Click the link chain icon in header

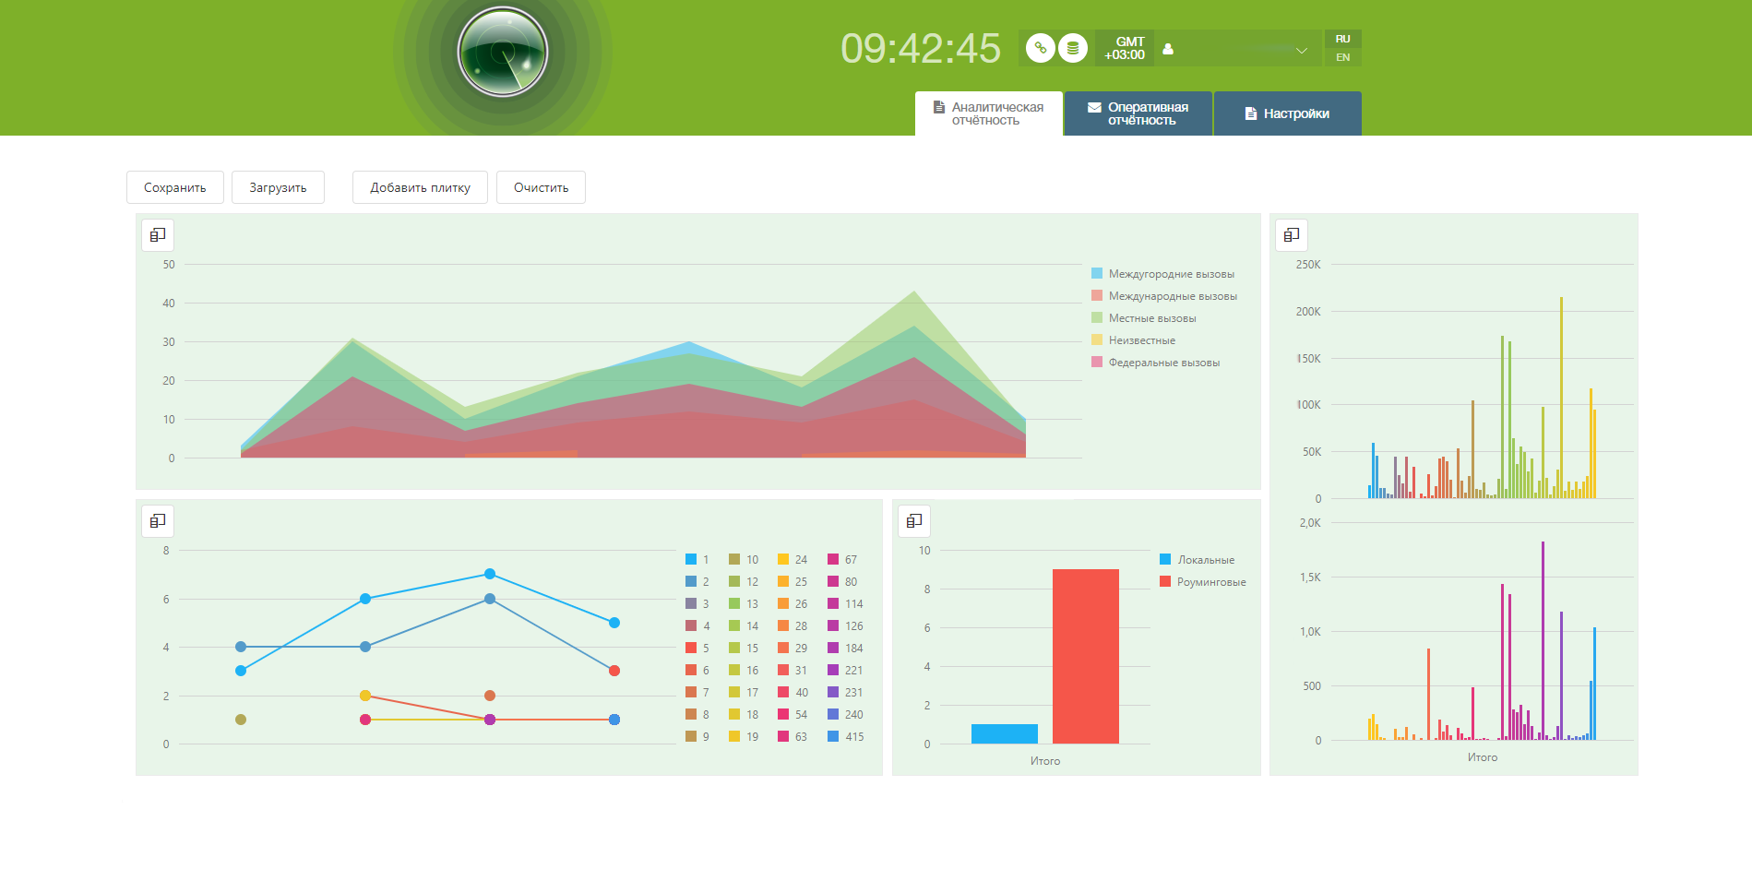point(1041,48)
